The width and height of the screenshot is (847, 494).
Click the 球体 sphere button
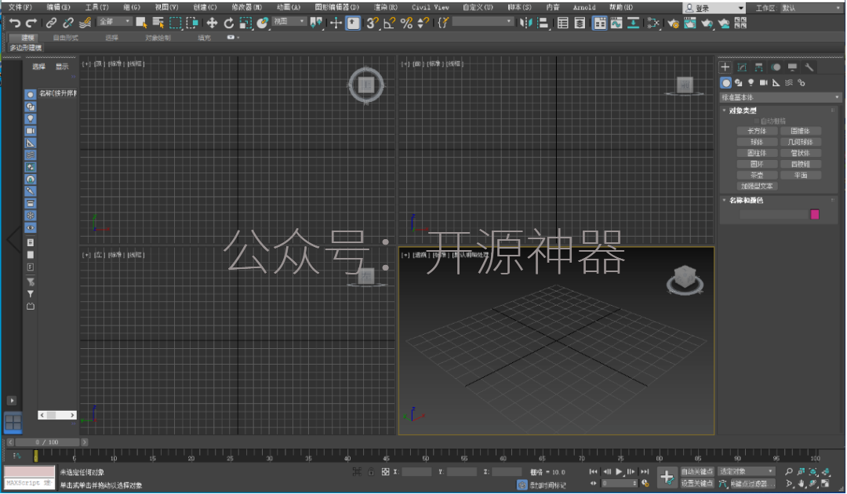coord(757,142)
